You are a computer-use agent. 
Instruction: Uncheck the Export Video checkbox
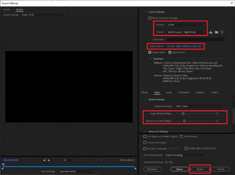[150, 52]
